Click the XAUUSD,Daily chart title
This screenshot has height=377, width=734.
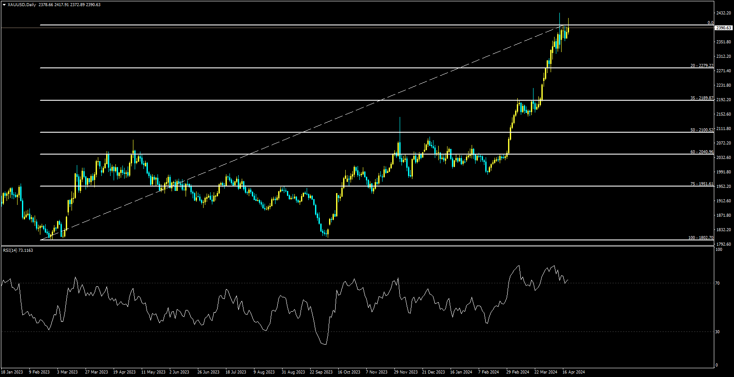coord(22,5)
